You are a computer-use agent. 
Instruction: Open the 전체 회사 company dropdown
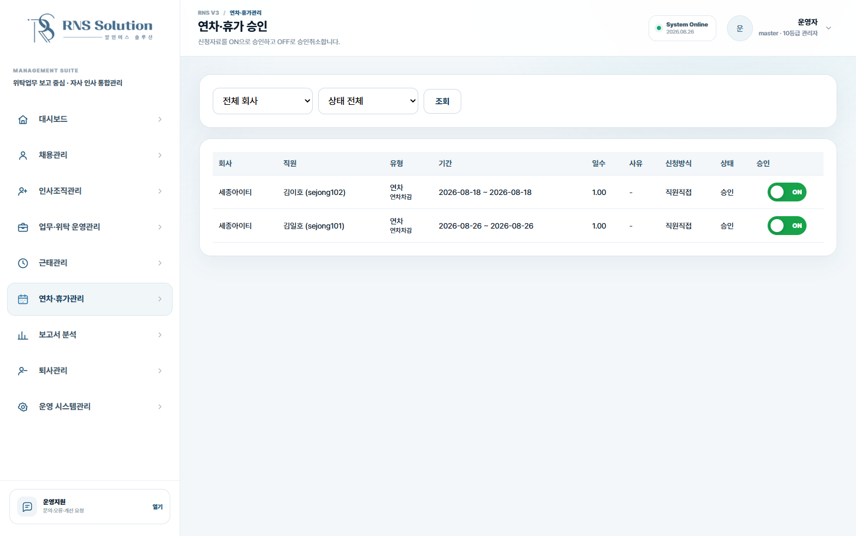click(x=263, y=101)
